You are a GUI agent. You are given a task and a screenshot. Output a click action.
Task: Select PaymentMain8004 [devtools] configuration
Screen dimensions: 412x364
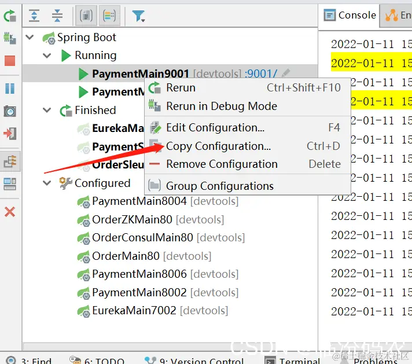pyautogui.click(x=165, y=201)
